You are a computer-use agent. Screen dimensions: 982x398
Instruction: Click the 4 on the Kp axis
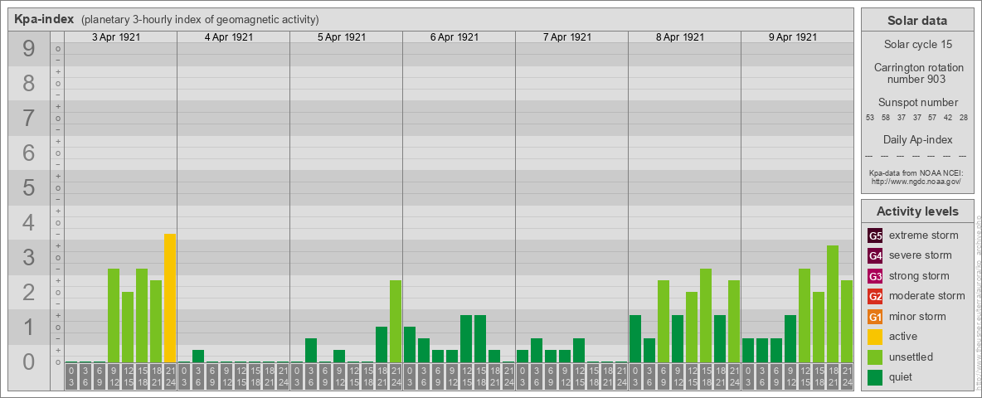pyautogui.click(x=28, y=223)
